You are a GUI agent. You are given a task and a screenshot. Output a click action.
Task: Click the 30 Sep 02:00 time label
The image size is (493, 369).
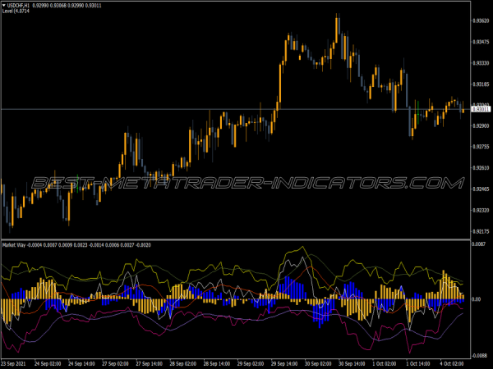[x=318, y=363]
